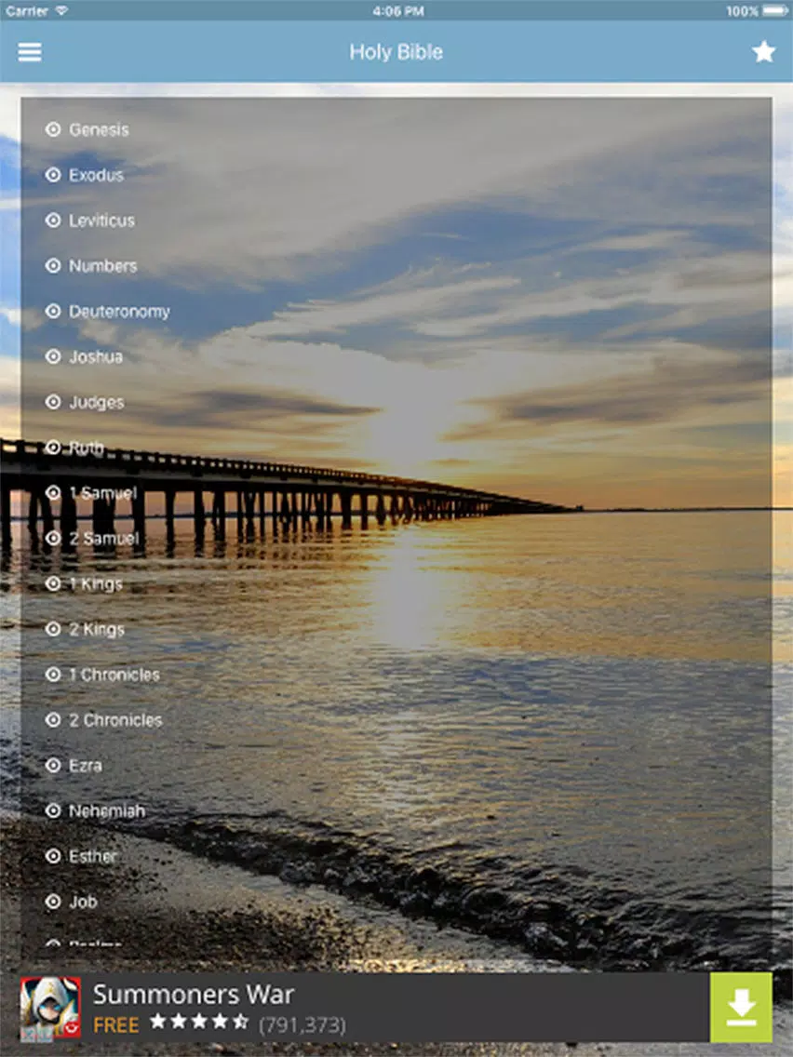793x1057 pixels.
Task: Tap the bullet icon beside Leviticus
Action: point(53,221)
